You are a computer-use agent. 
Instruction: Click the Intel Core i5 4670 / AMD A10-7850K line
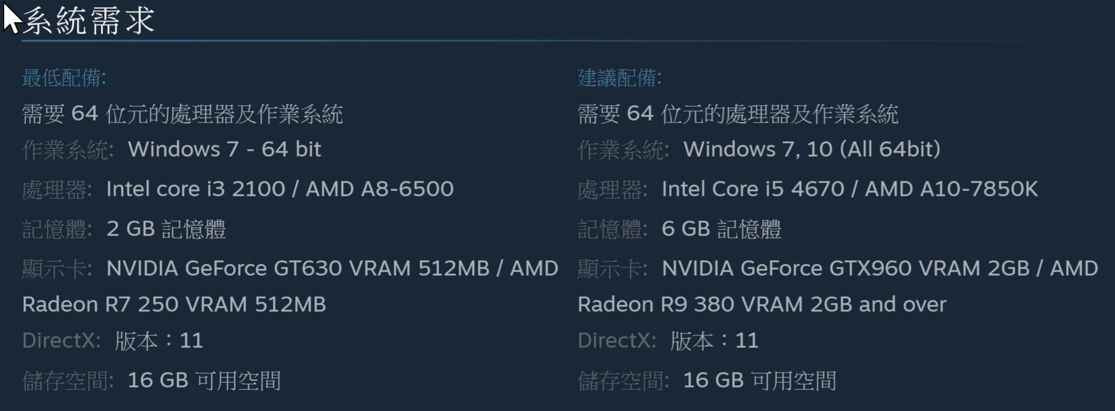pyautogui.click(x=850, y=189)
